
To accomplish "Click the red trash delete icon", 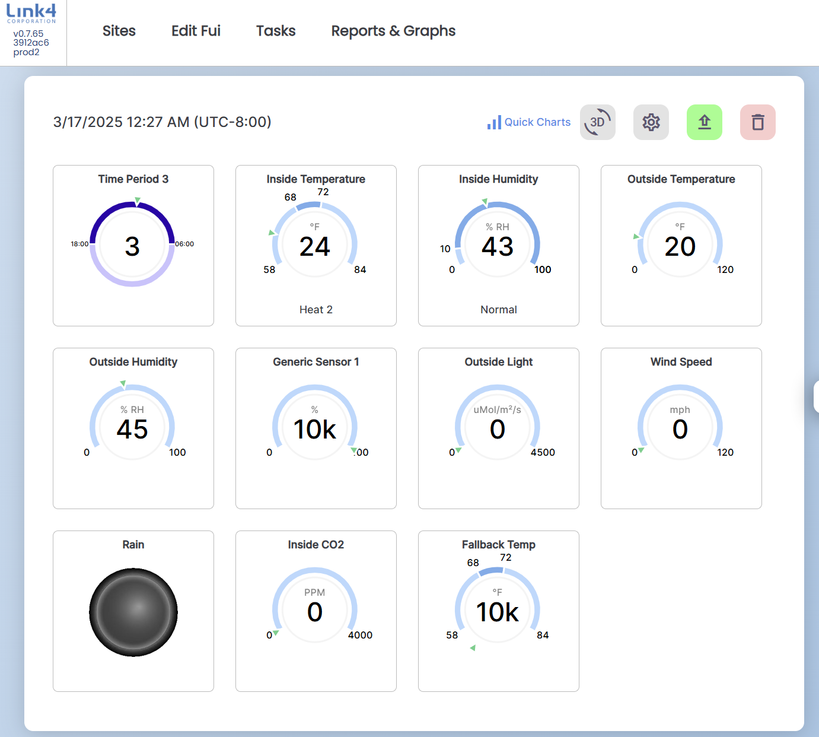I will [x=758, y=122].
